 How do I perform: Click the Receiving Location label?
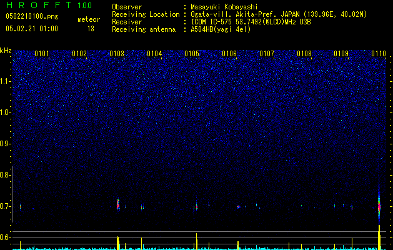click(x=146, y=14)
